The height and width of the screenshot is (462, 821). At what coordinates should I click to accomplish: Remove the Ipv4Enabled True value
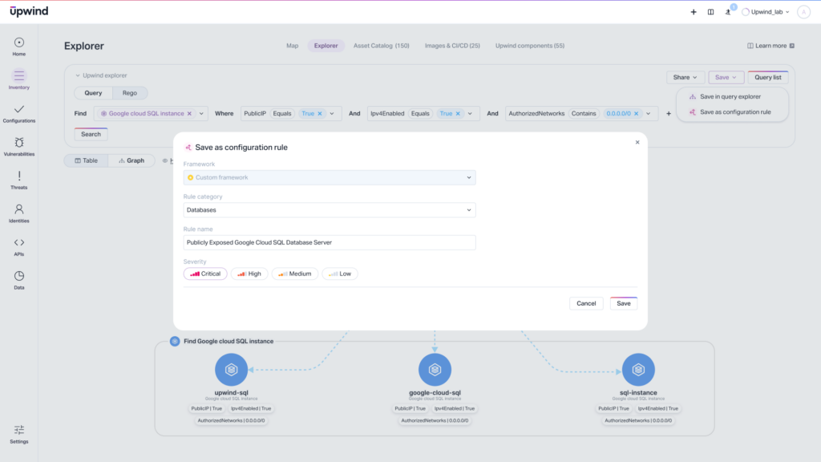point(458,114)
